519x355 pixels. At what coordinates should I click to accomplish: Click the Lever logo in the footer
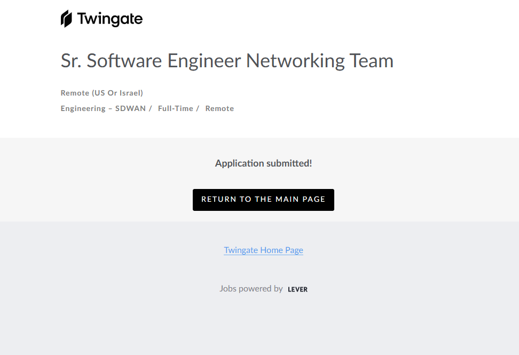coord(297,289)
